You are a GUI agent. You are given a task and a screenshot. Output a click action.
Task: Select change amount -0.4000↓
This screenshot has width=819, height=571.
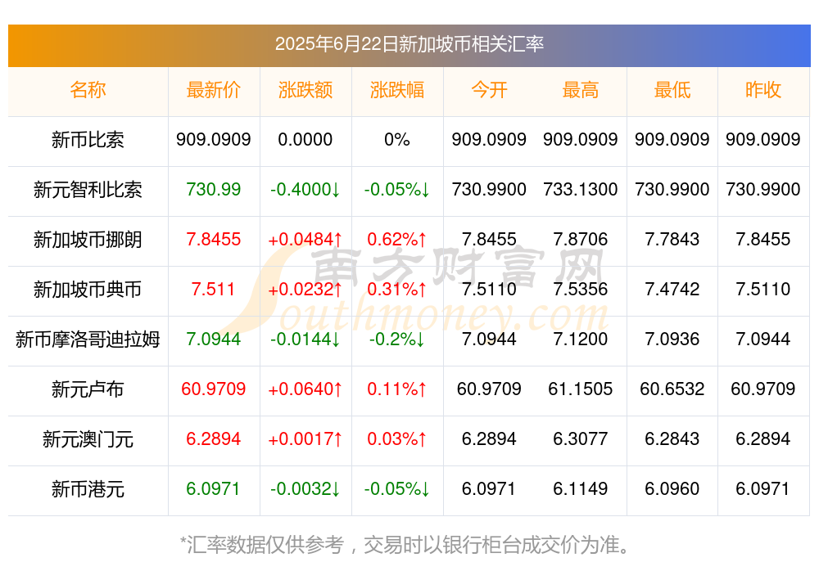[305, 190]
